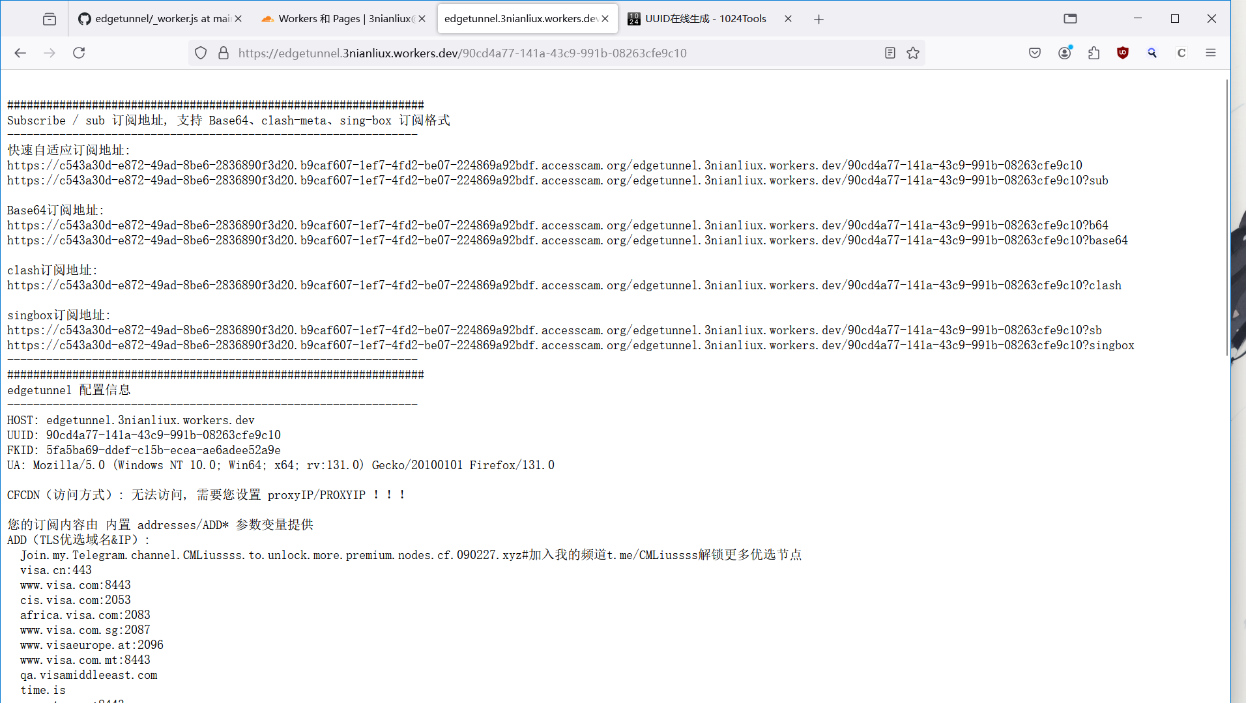The image size is (1246, 703).
Task: Close the UUID在线生成 1024Tools tab
Action: (789, 19)
